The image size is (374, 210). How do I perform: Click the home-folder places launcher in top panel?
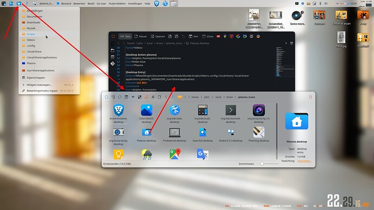(x=19, y=3)
